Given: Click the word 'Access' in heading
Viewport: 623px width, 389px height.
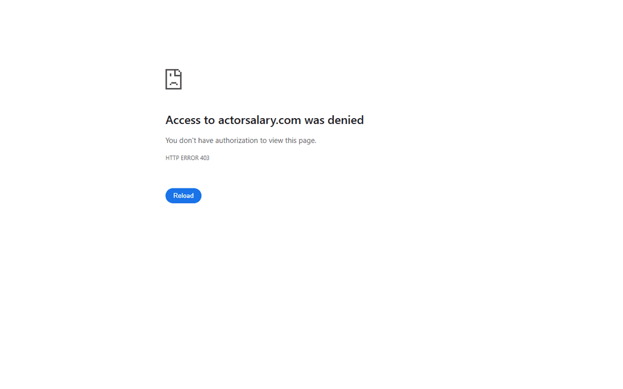Looking at the screenshot, I should pos(183,120).
